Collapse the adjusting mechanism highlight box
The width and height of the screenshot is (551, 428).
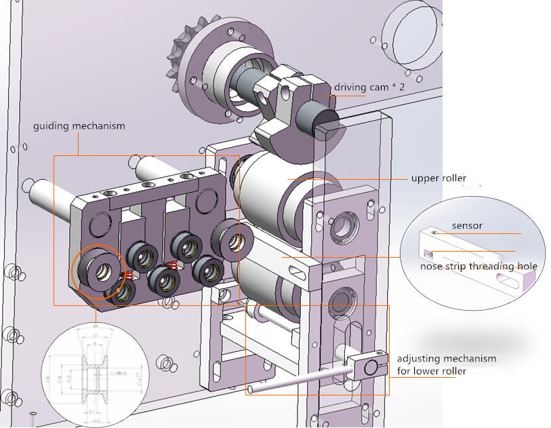pyautogui.click(x=319, y=349)
